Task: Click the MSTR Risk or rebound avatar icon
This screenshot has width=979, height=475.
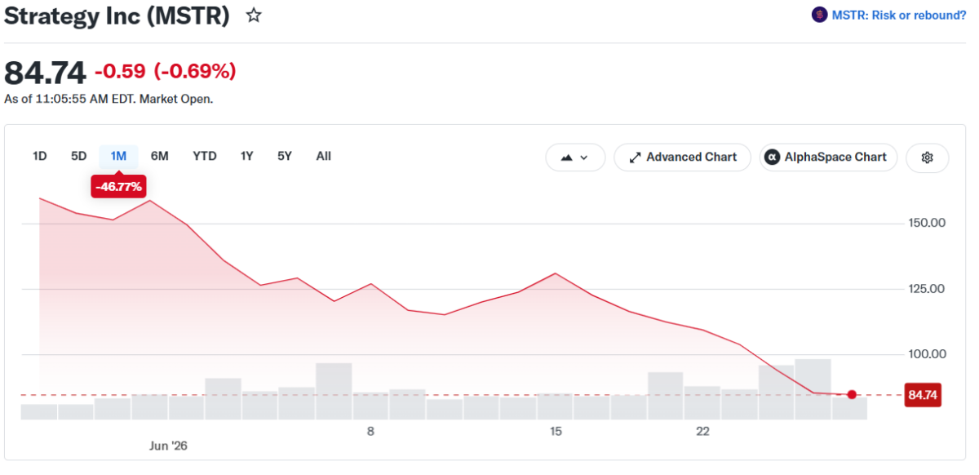Action: click(x=819, y=15)
